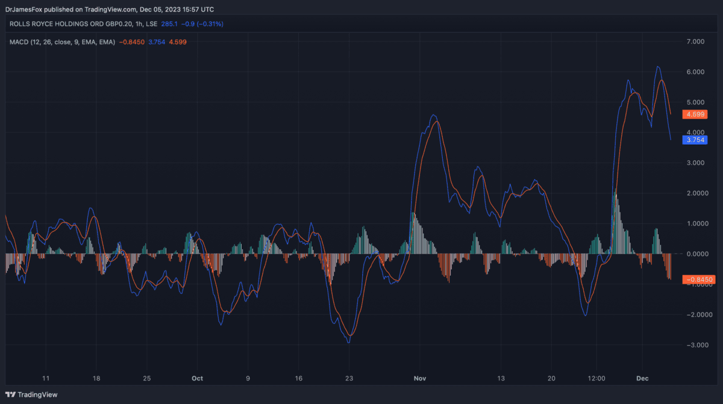The width and height of the screenshot is (723, 404).
Task: Click the 23 date label on time axis
Action: [x=349, y=379]
